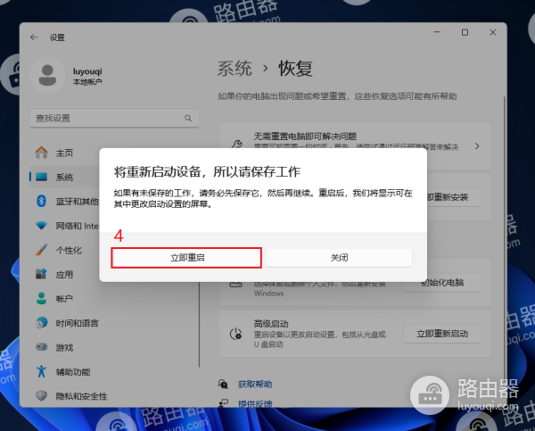
Task: Open 帐户 person icon in sidebar
Action: pos(41,298)
